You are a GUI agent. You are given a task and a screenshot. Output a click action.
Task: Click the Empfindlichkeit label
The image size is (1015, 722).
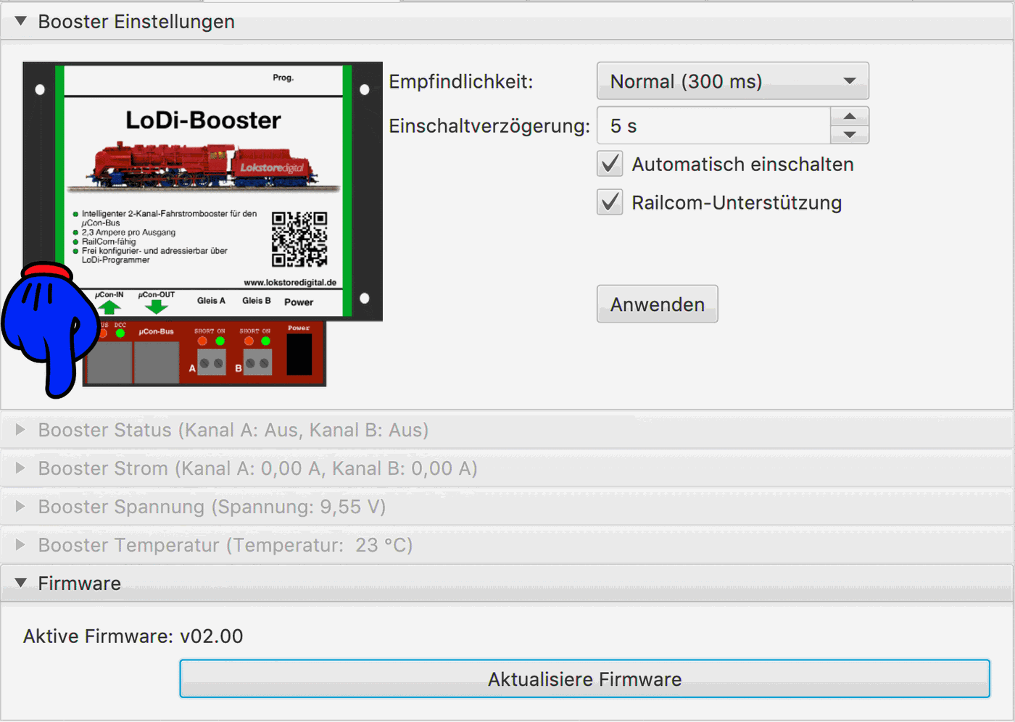(x=461, y=81)
